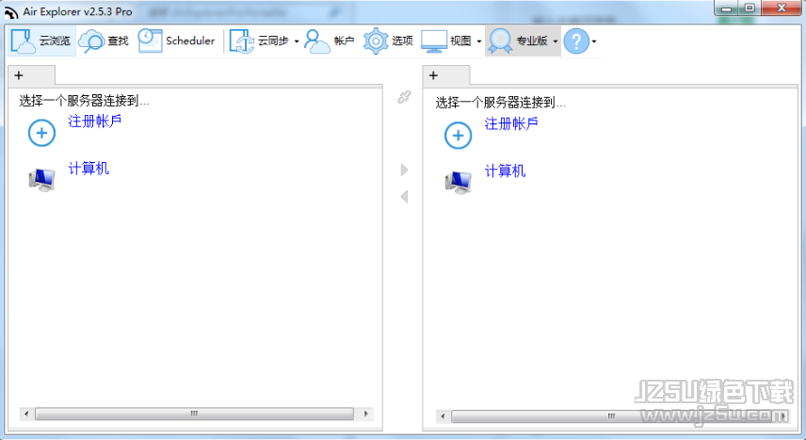Click the copy-to-left arrow between panes
This screenshot has width=806, height=440.
404,197
